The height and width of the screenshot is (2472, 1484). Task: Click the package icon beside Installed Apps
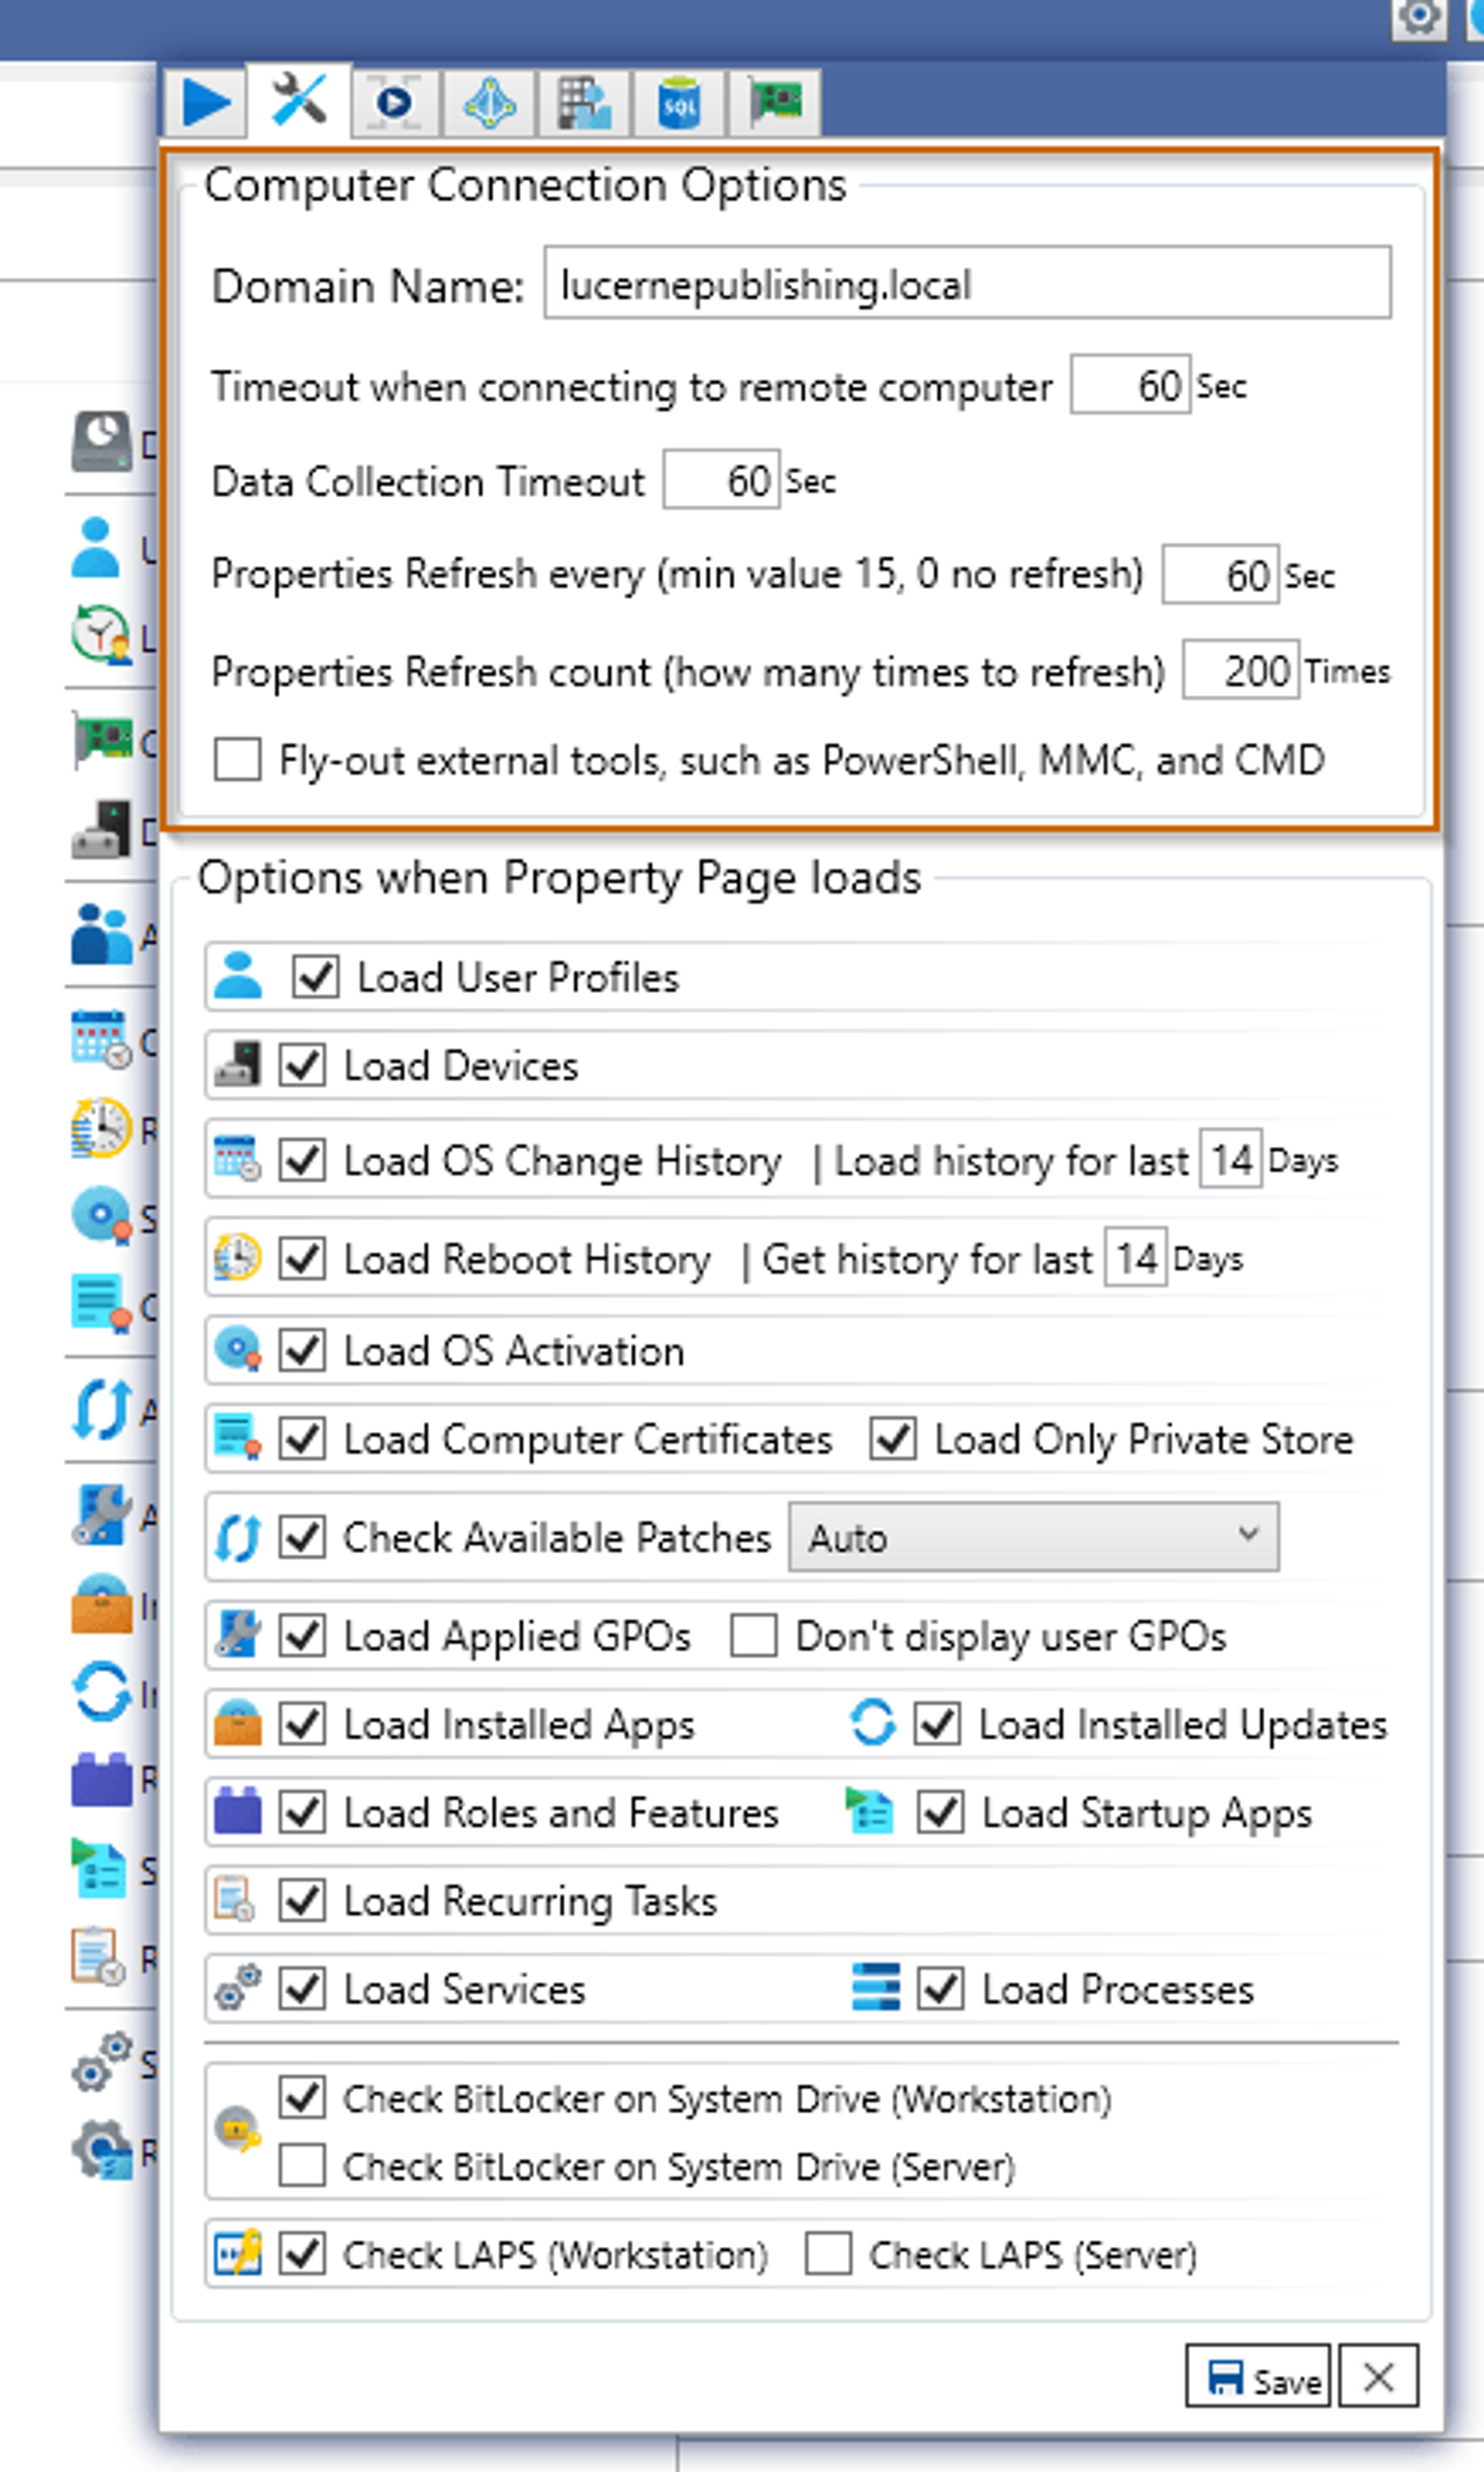click(x=238, y=1722)
